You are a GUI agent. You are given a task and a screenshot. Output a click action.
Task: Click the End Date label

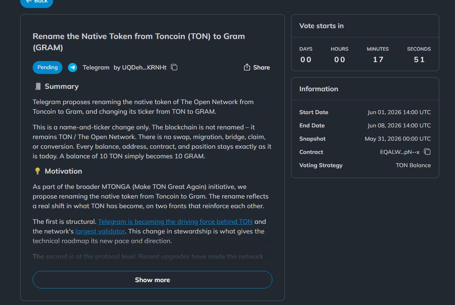click(x=312, y=125)
